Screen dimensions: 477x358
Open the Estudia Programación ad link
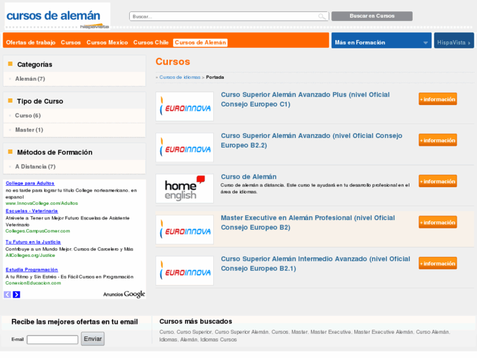click(x=31, y=269)
